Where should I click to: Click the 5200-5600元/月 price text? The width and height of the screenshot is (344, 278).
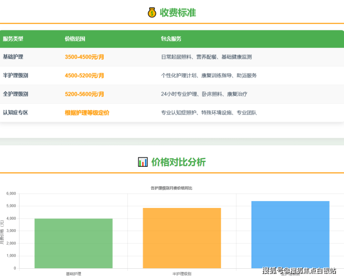[x=85, y=94]
